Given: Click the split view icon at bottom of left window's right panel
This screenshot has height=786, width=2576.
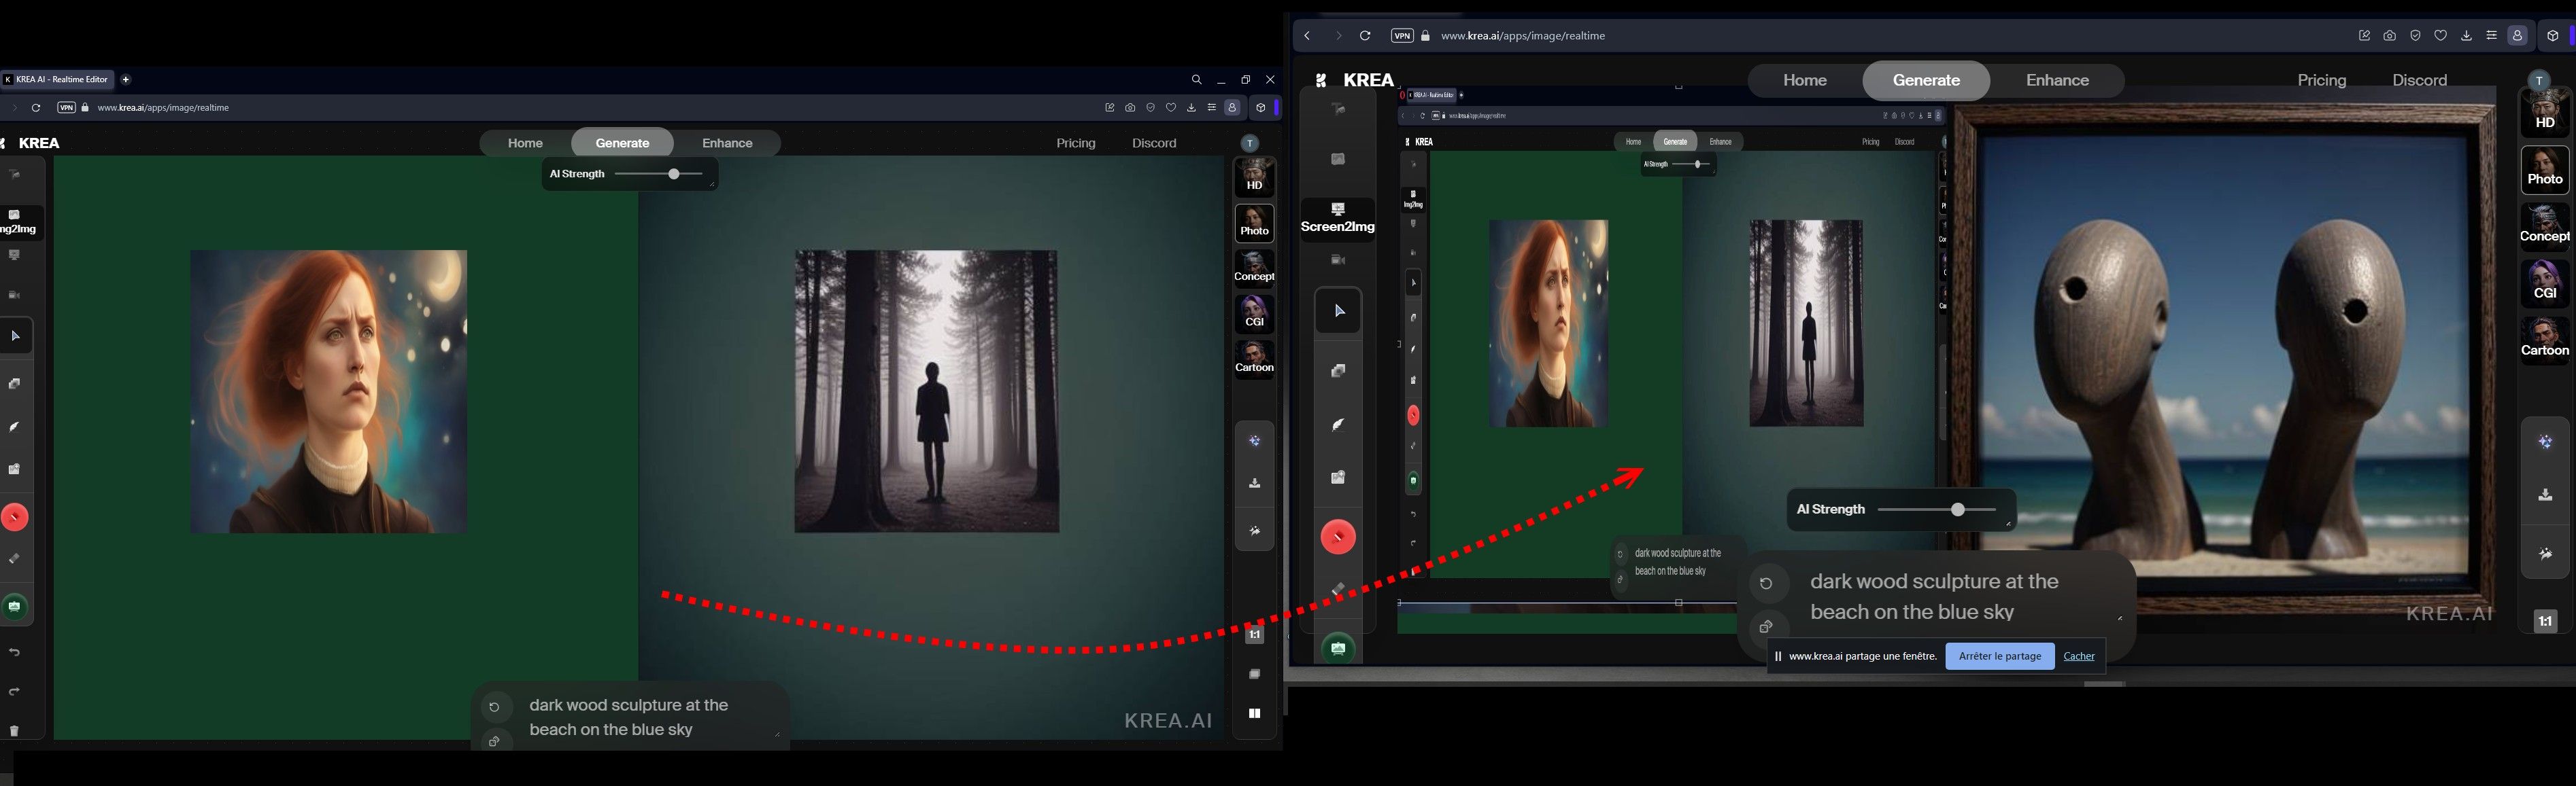Looking at the screenshot, I should coord(1254,714).
